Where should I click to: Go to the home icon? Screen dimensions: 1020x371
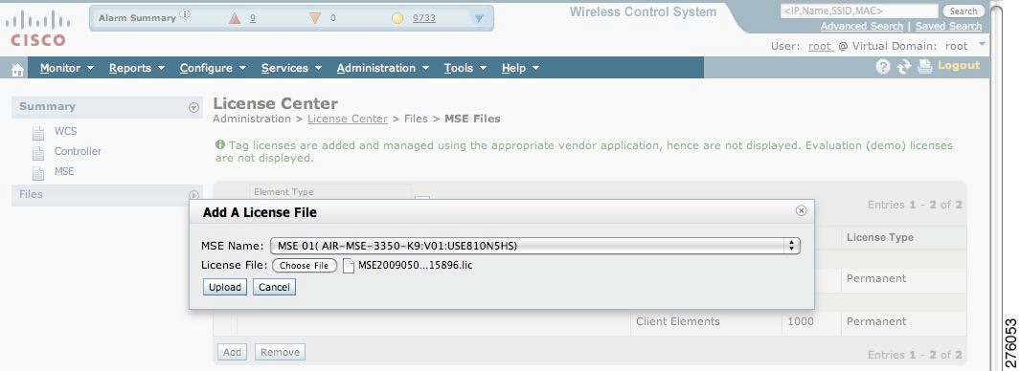[17, 70]
